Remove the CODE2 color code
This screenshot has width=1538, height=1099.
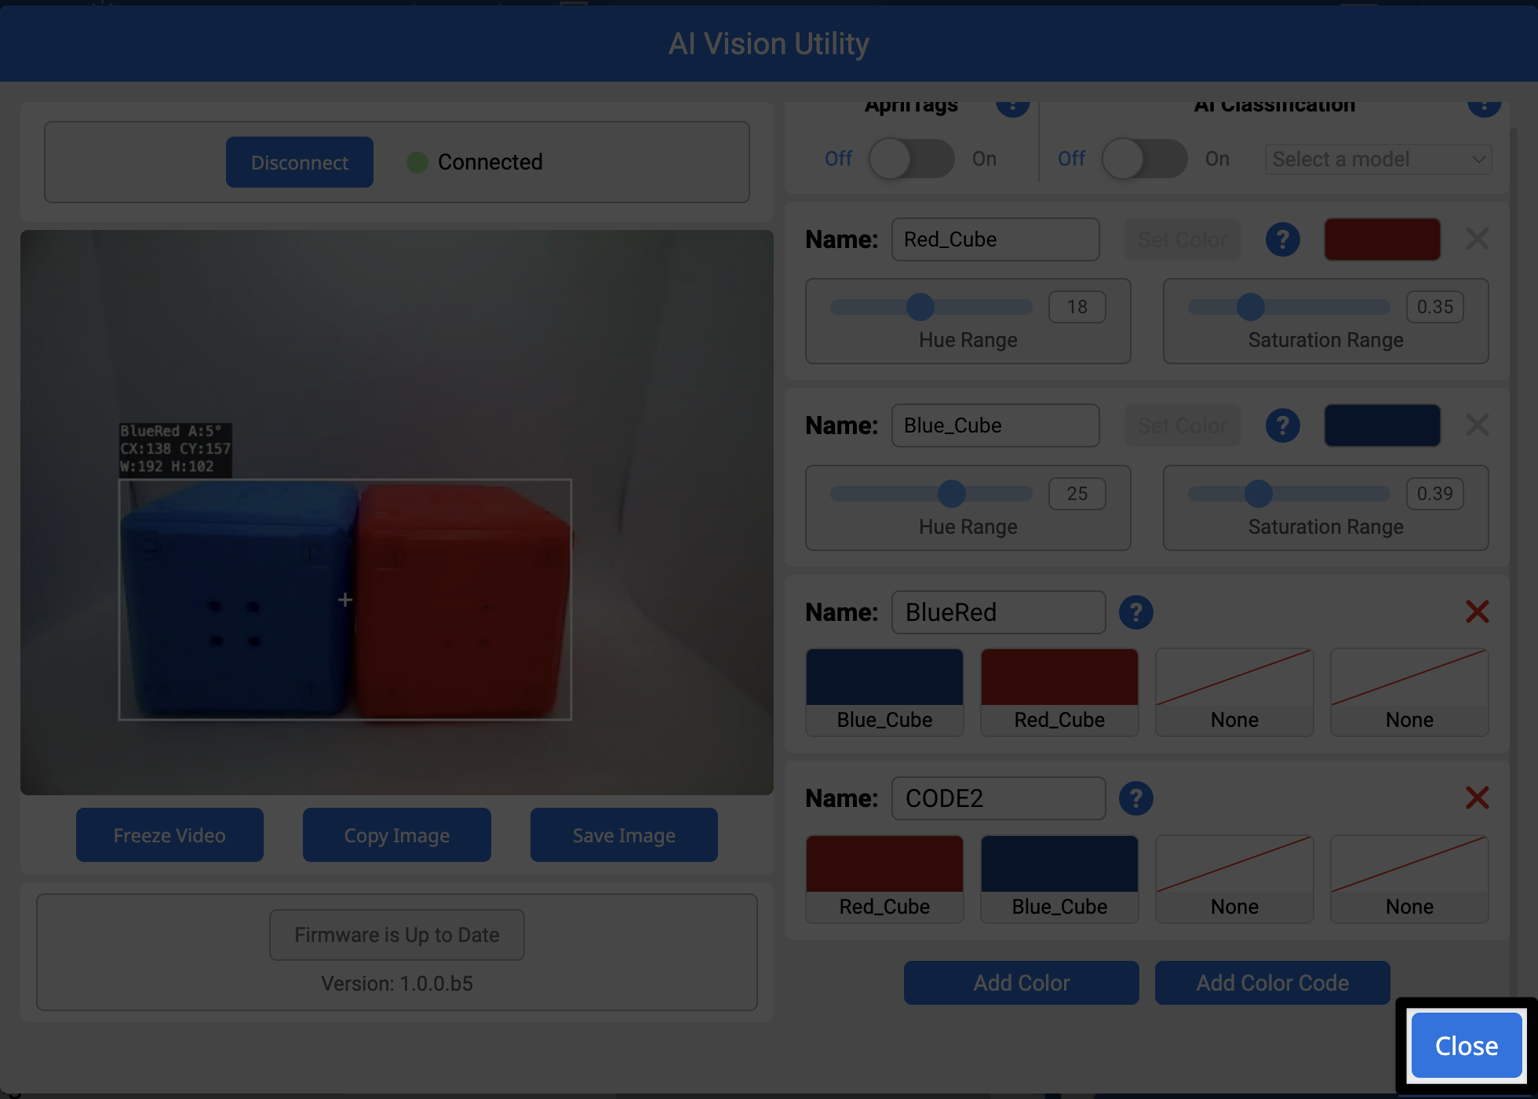[1478, 798]
